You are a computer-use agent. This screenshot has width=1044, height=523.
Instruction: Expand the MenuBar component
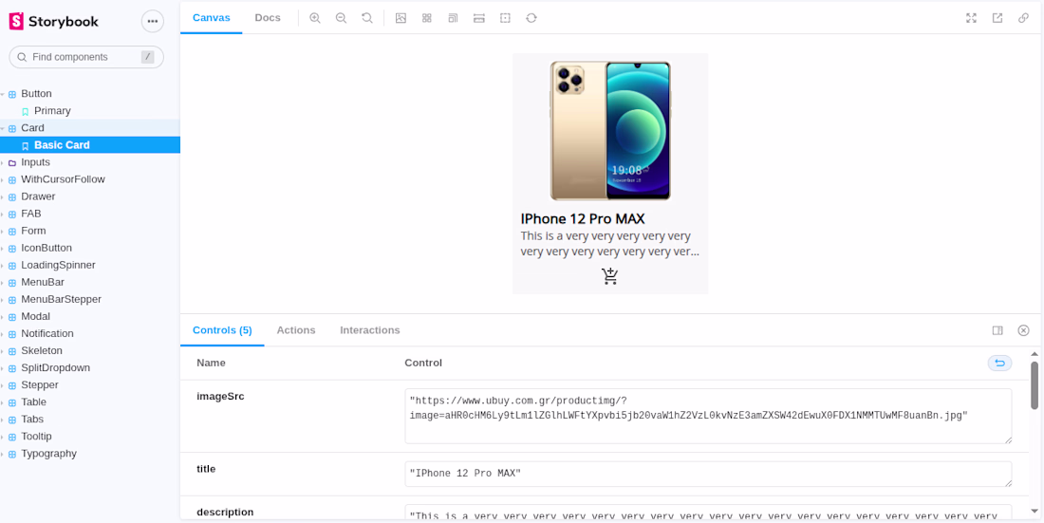tap(90, 283)
